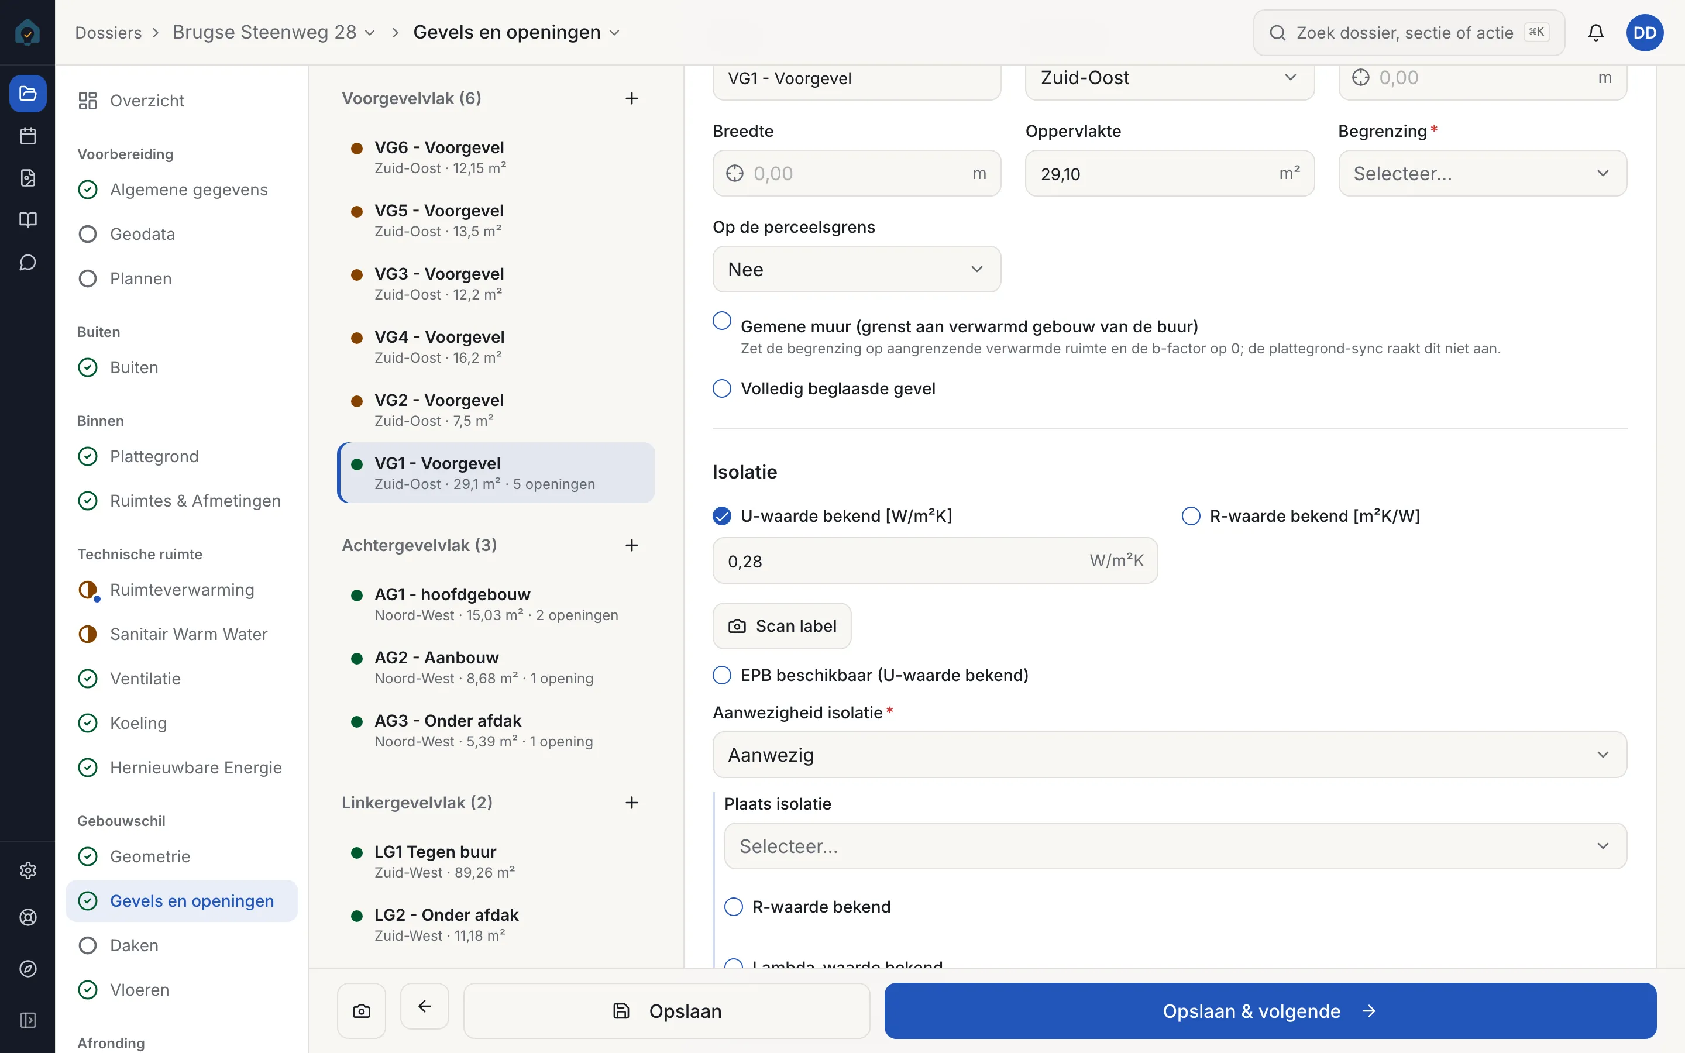Click the Zoek dossier search field
This screenshot has width=1685, height=1053.
[x=1409, y=33]
